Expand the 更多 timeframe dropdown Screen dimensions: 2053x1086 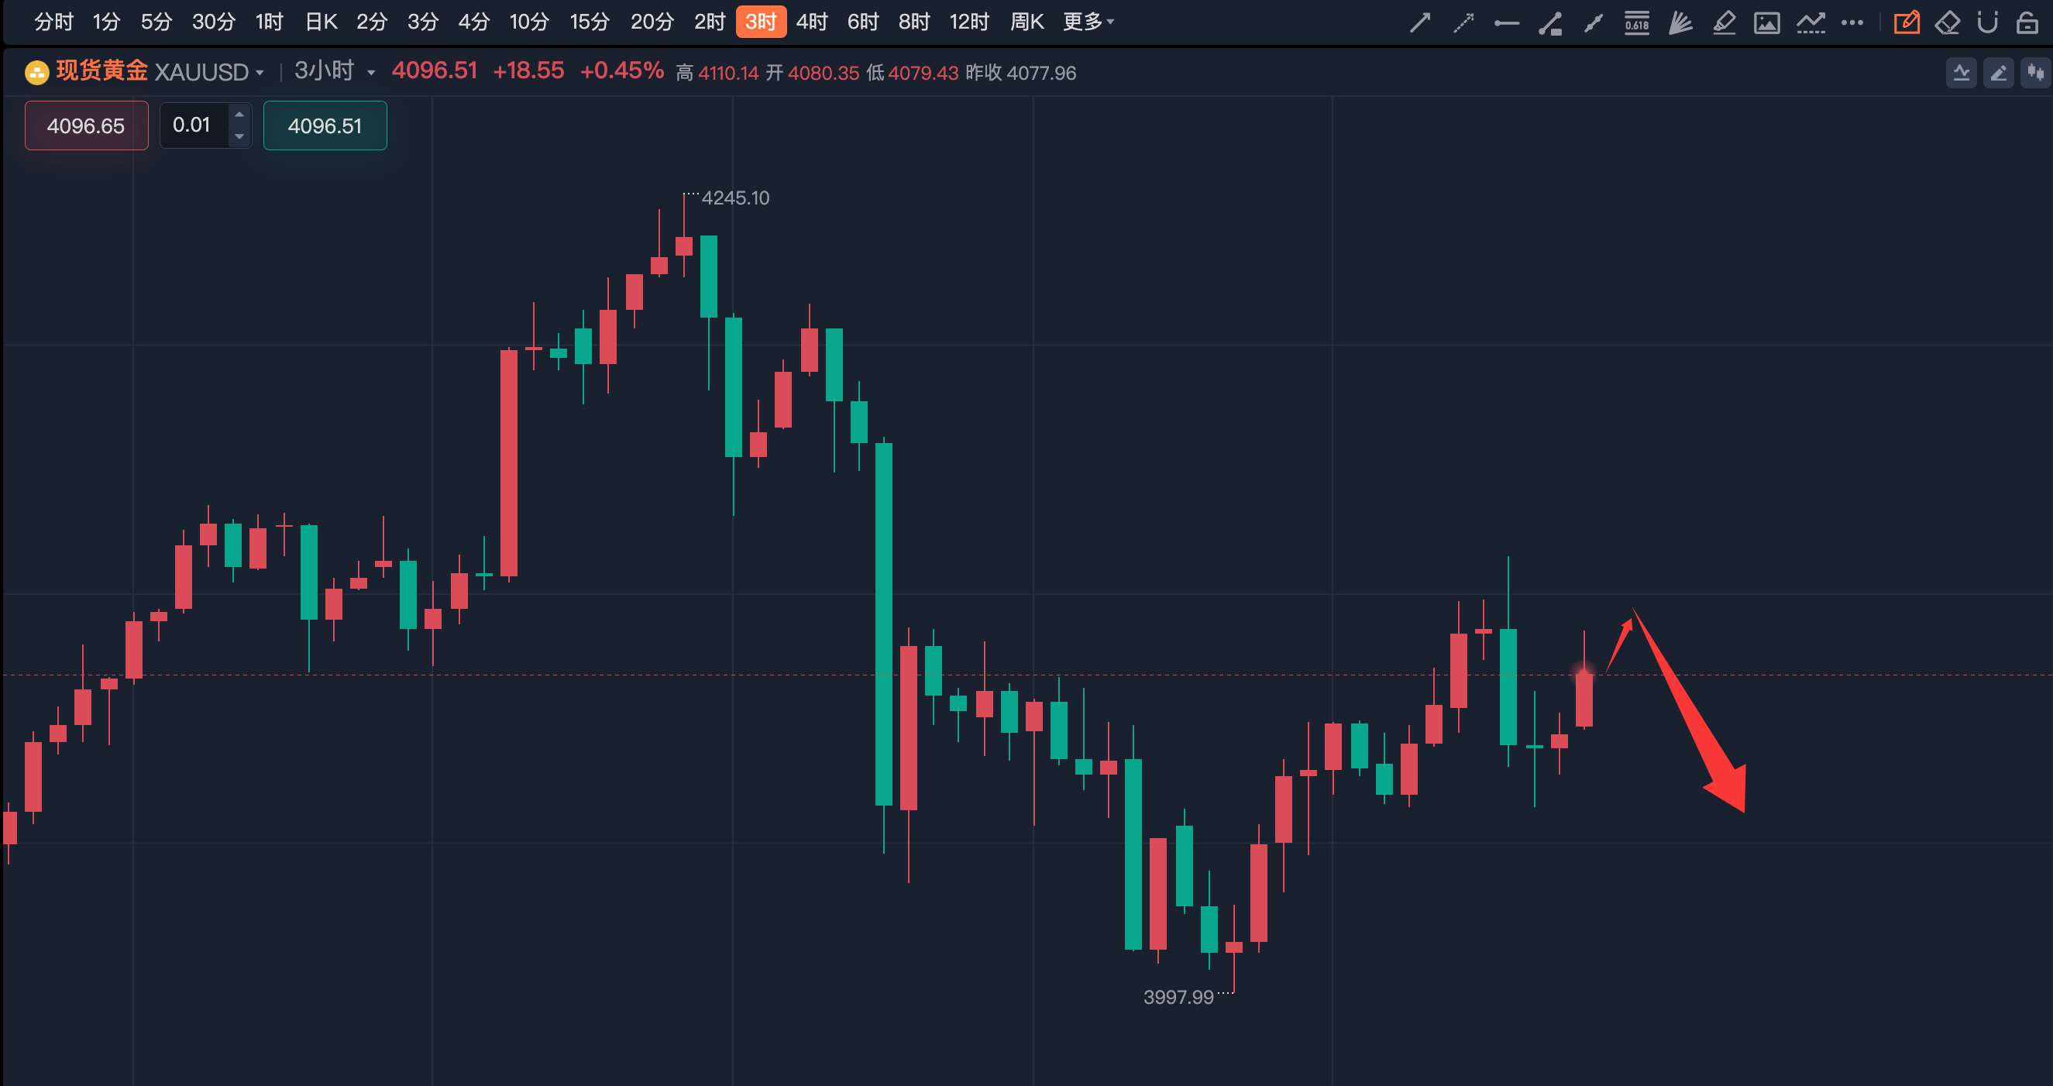[x=1088, y=22]
